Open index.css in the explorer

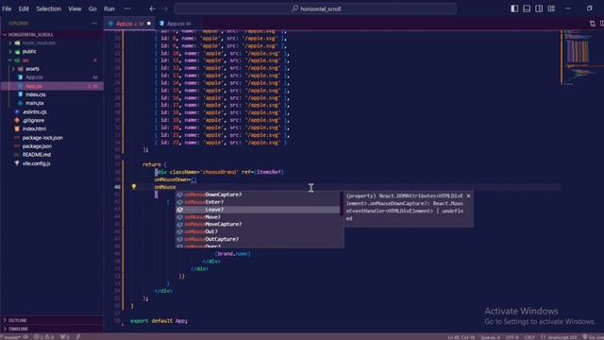52,94
